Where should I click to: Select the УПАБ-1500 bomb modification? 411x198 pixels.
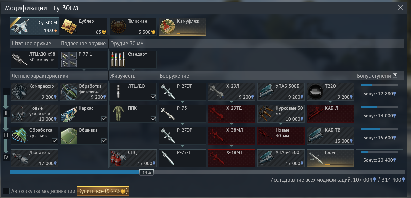pos(281,158)
